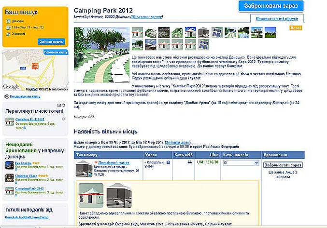Click the hotel marker on the Google map
This screenshot has height=228, width=327.
35,66
